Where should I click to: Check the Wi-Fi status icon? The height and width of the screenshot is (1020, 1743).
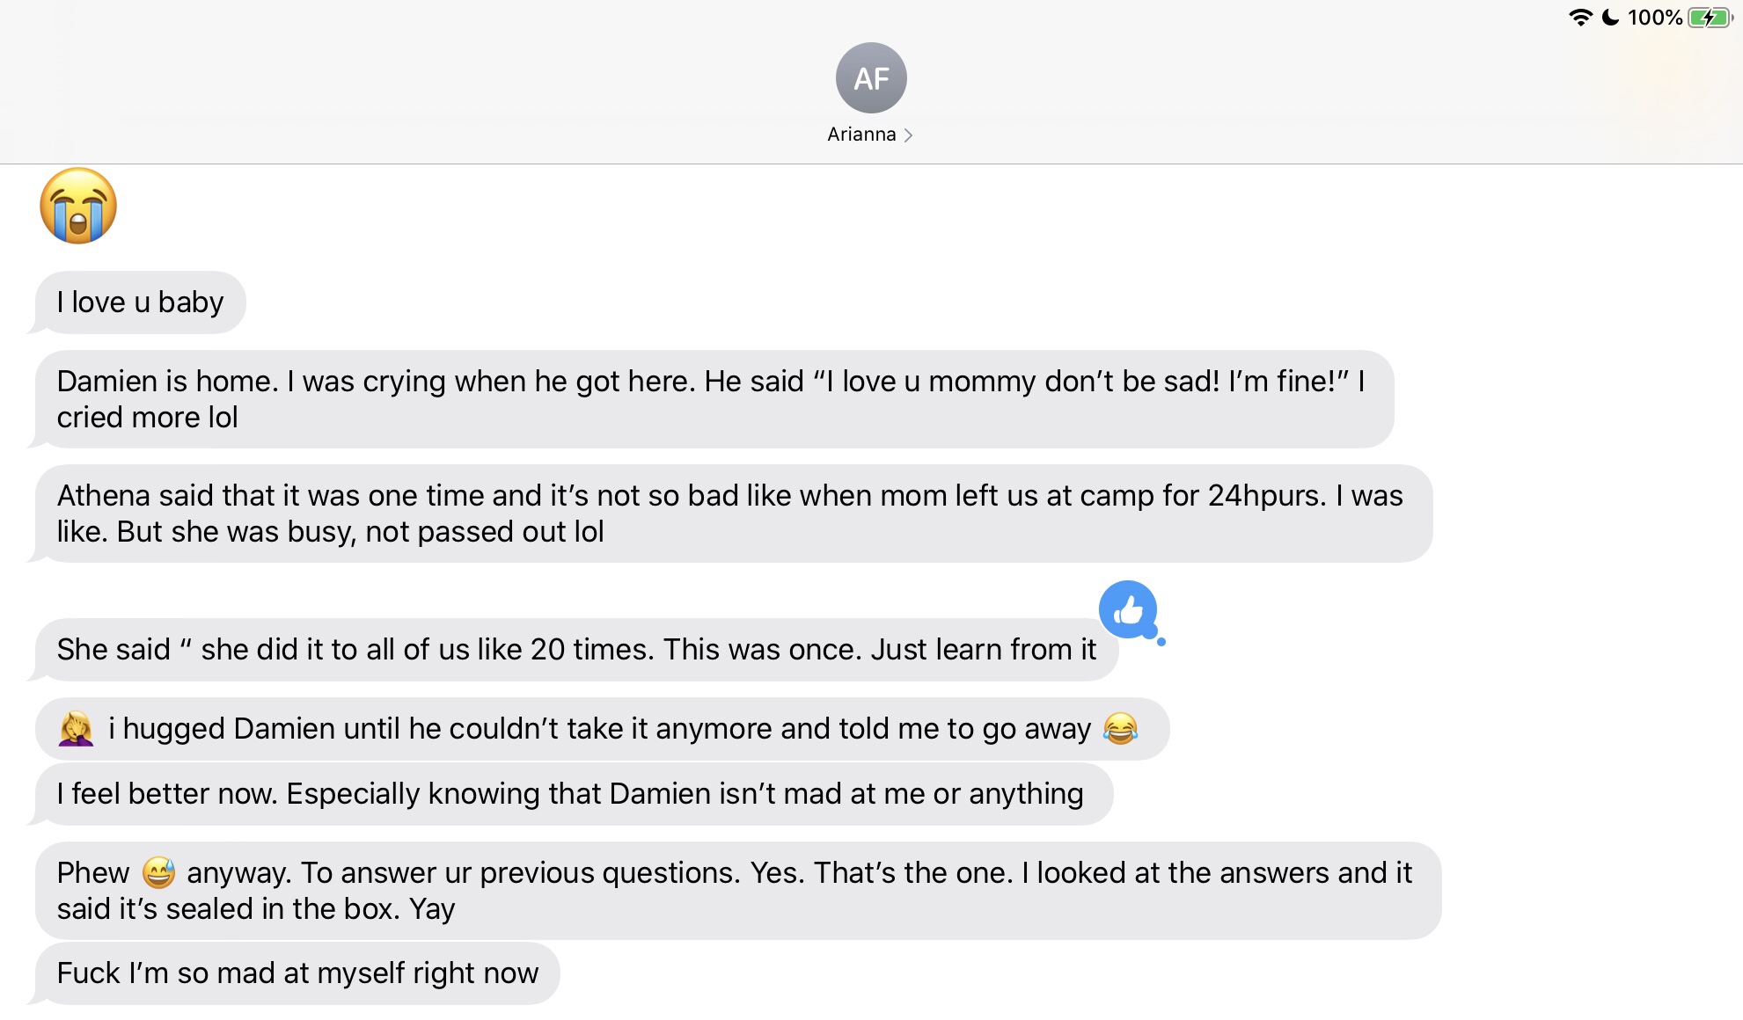click(x=1581, y=18)
